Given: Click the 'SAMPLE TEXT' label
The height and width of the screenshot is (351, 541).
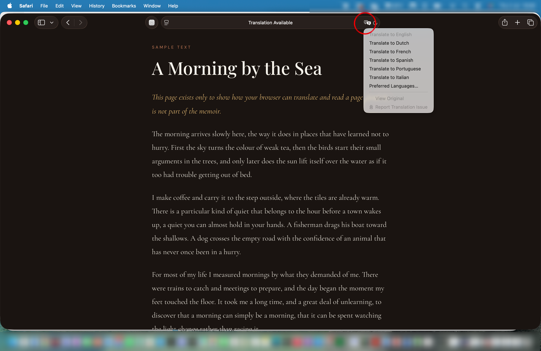Looking at the screenshot, I should tap(172, 47).
